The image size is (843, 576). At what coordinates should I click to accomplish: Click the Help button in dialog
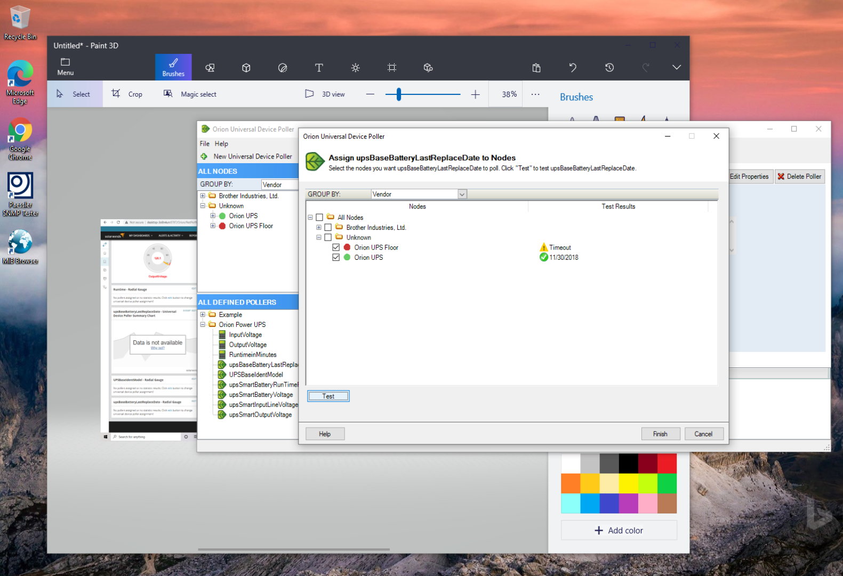325,434
